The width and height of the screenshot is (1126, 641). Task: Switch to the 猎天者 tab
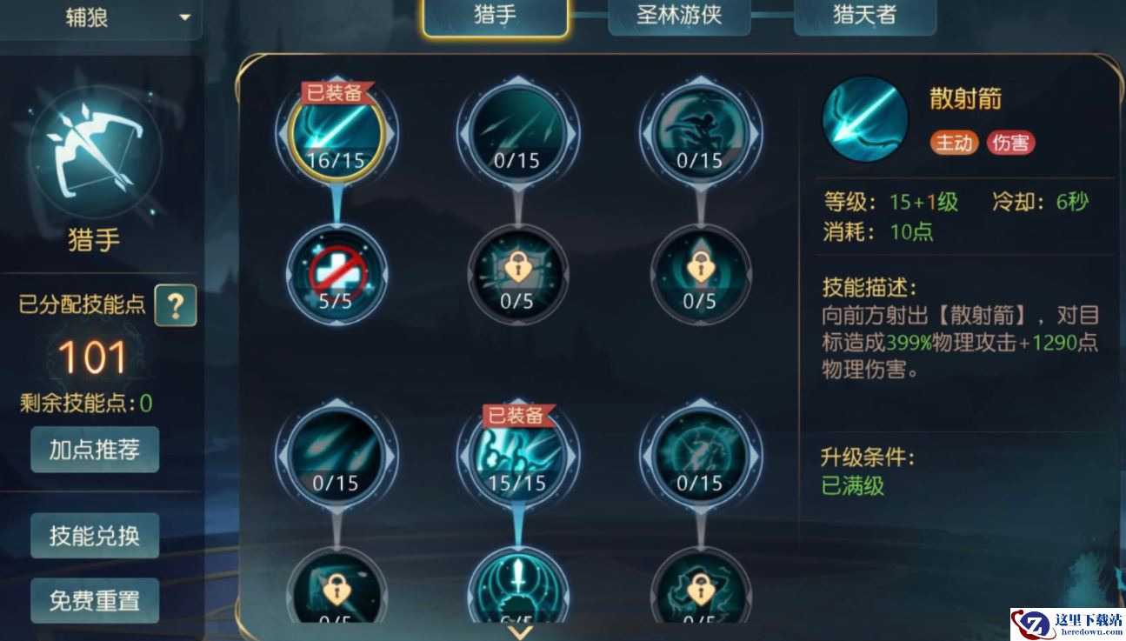point(864,15)
